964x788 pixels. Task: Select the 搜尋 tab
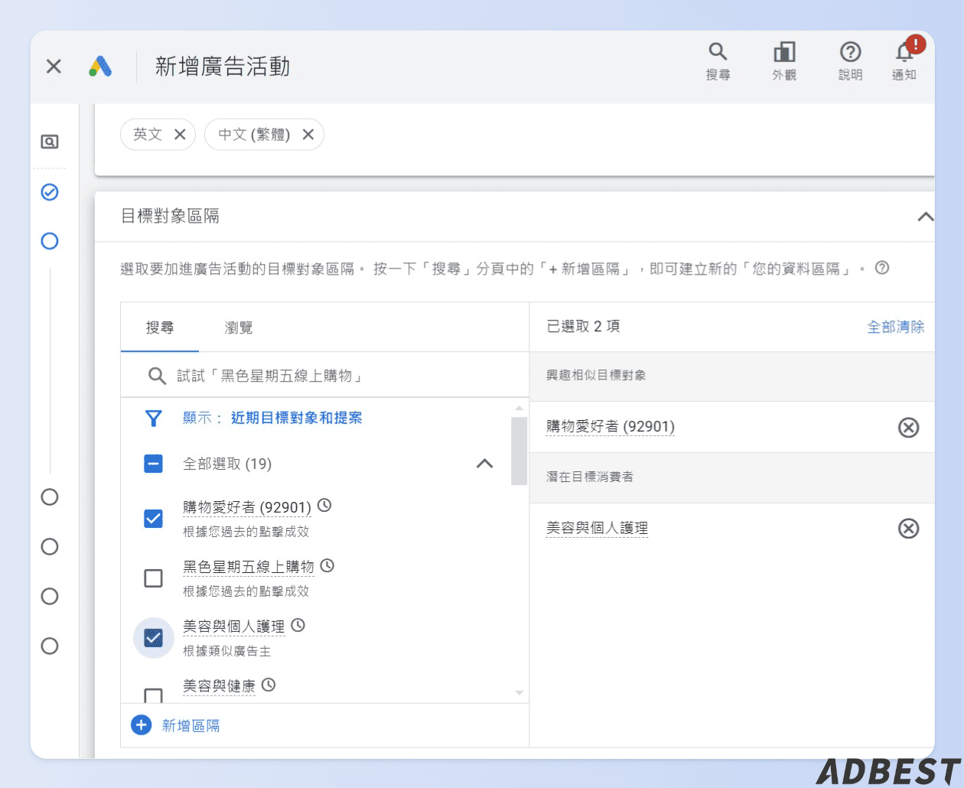[x=160, y=327]
